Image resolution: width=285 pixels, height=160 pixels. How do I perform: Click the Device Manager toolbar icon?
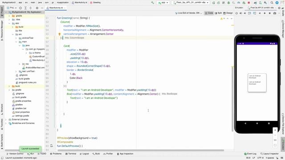tap(260, 3)
